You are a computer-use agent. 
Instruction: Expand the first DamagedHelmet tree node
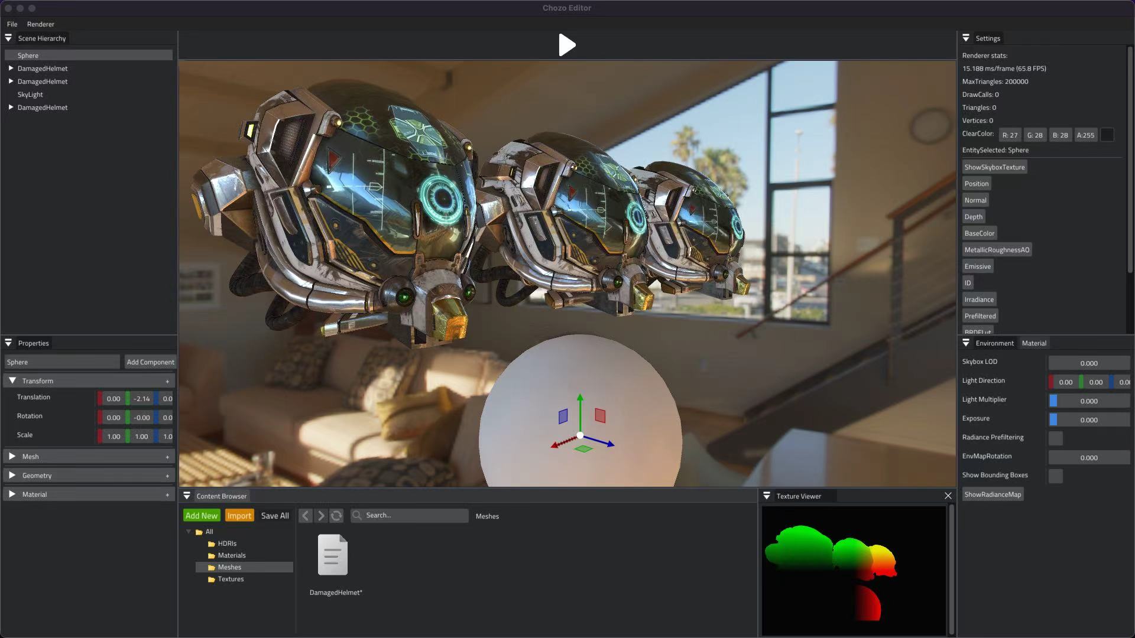(11, 69)
